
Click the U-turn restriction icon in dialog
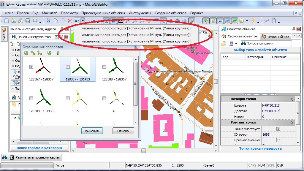pos(26,53)
